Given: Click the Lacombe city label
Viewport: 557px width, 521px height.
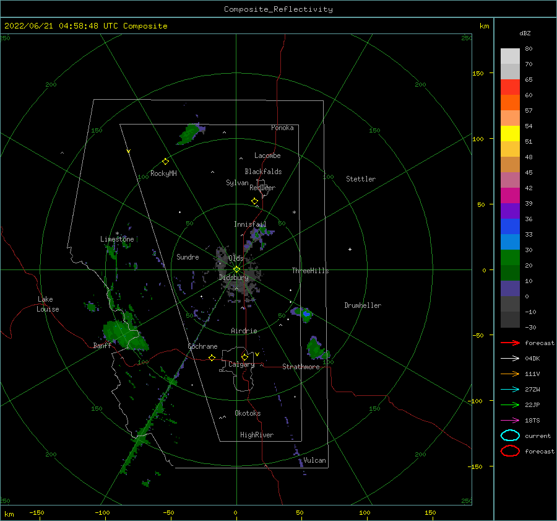Looking at the screenshot, I should pos(267,155).
